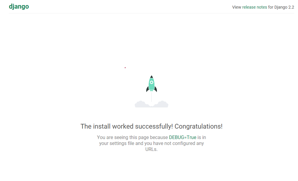Image resolution: width=298 pixels, height=181 pixels.
Task: Click the word "Congratulations!" in the heading
Action: pos(198,126)
